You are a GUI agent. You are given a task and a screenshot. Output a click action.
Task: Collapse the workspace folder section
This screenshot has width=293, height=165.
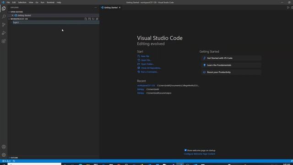pos(19,19)
